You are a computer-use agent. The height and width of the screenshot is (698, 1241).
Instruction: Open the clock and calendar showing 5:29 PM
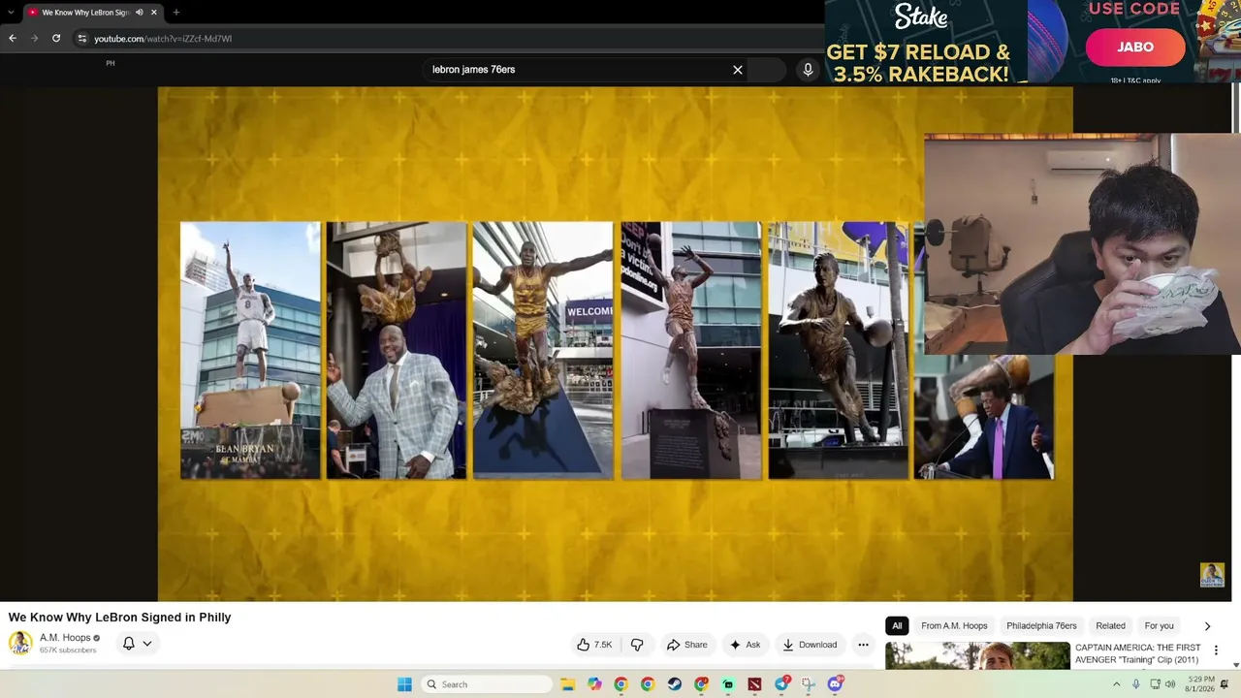[1200, 684]
